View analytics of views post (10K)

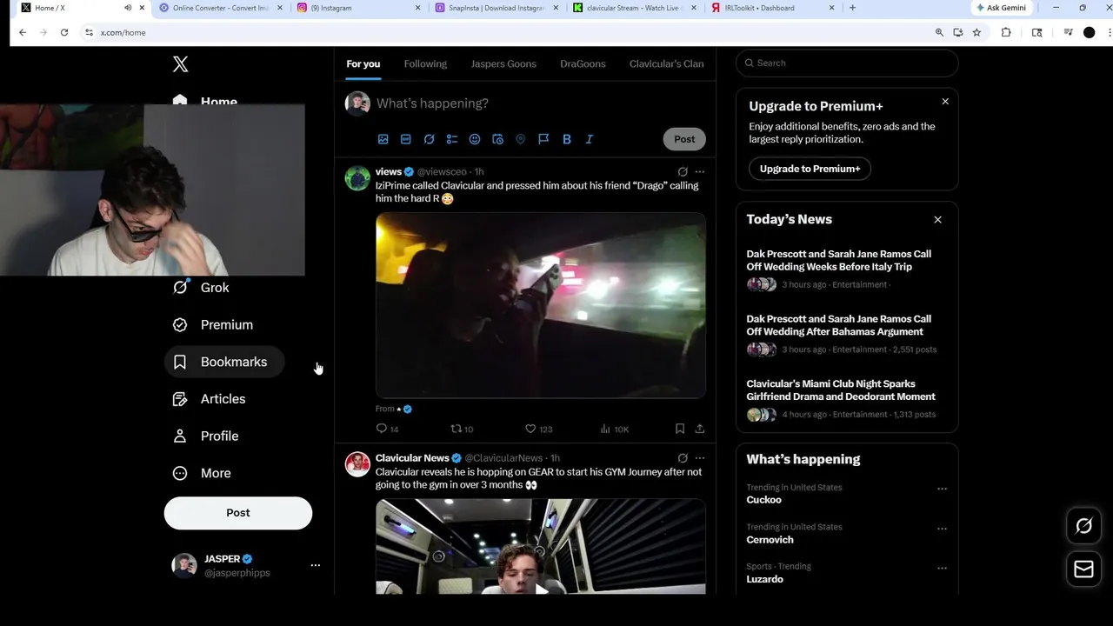(614, 429)
